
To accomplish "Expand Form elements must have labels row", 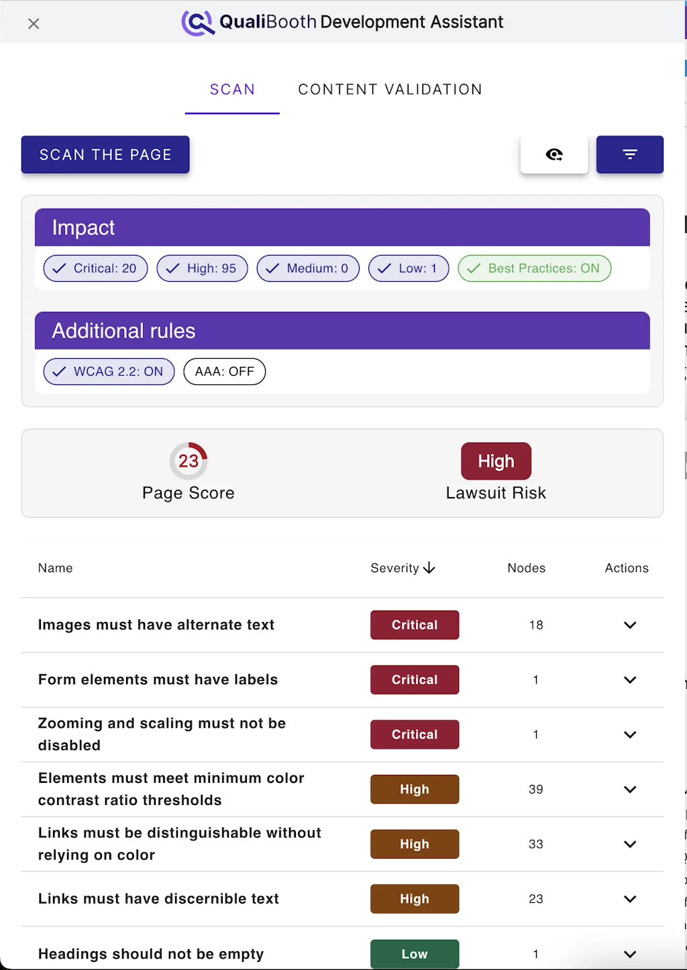I will point(629,680).
